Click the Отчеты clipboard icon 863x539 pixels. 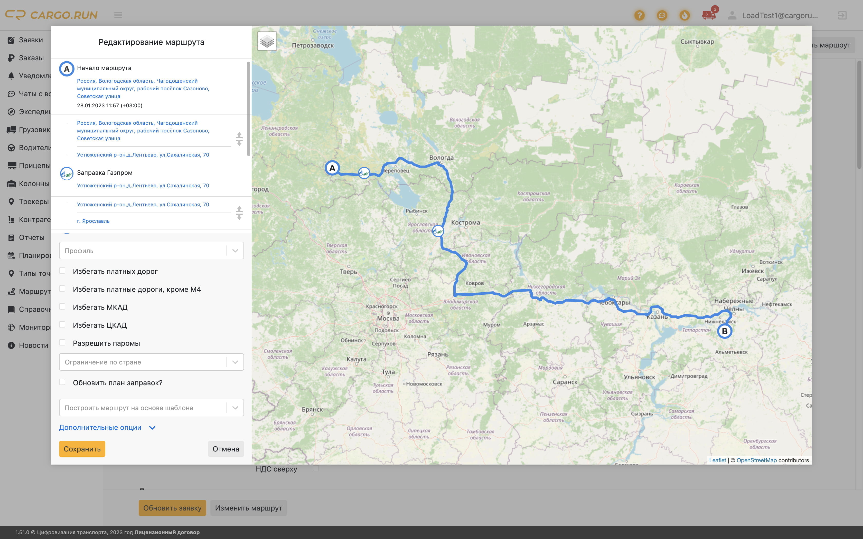[11, 237]
